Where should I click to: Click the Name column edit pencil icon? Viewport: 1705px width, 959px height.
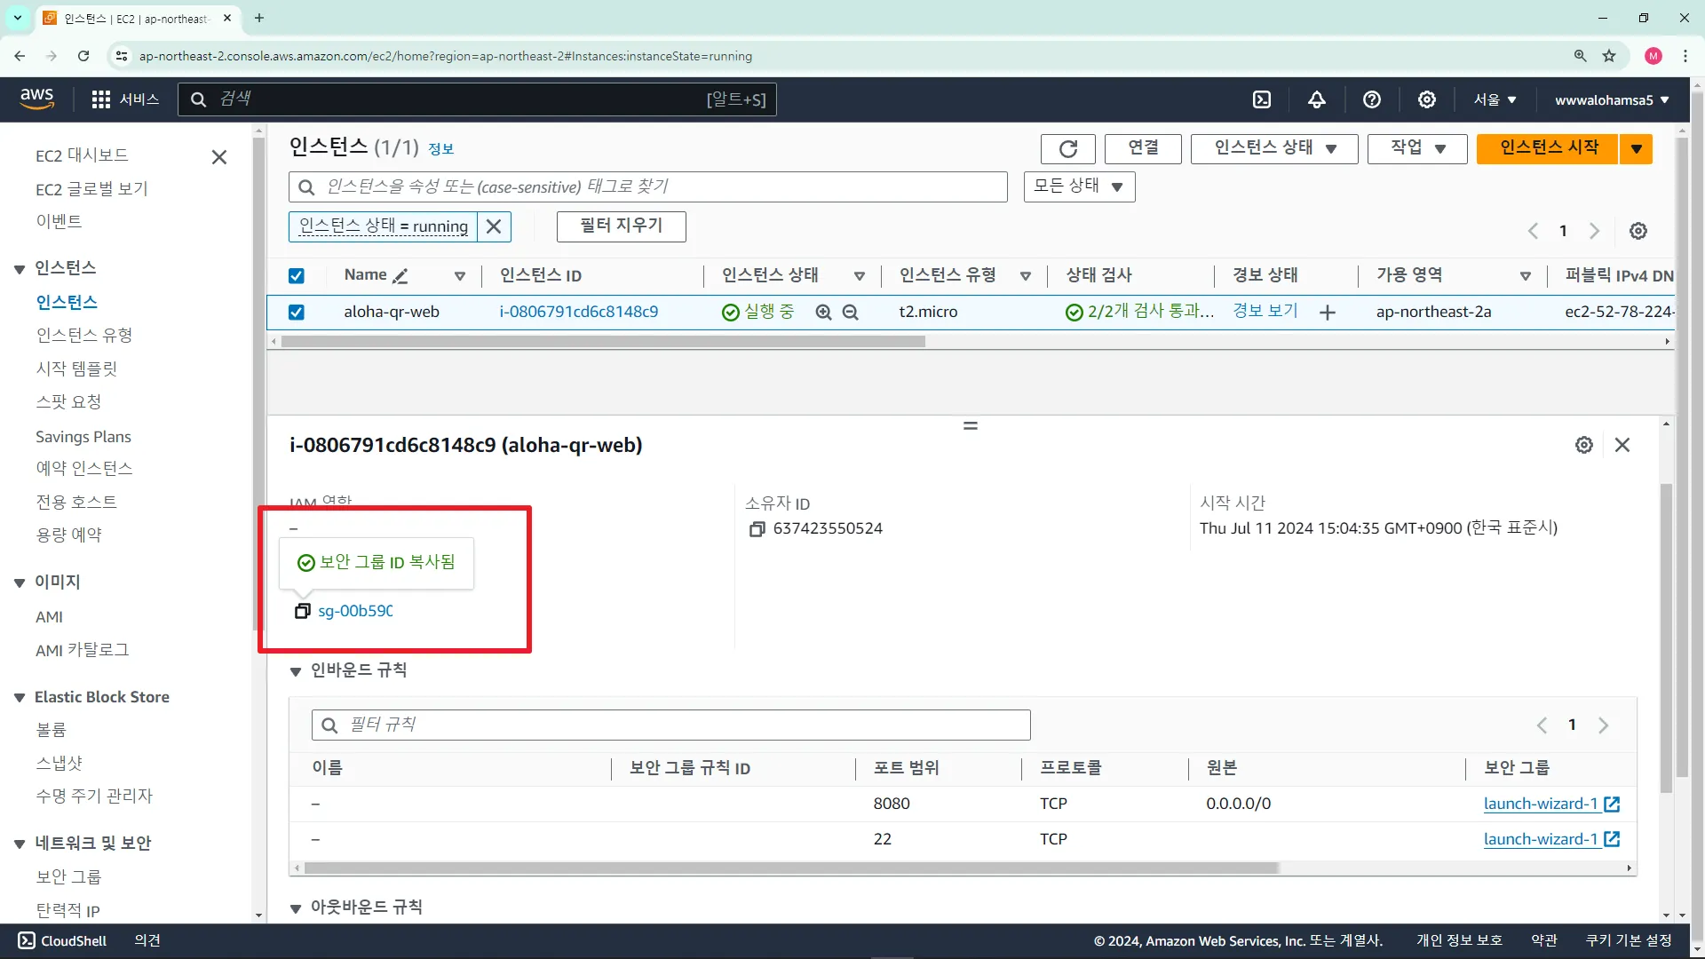(400, 276)
